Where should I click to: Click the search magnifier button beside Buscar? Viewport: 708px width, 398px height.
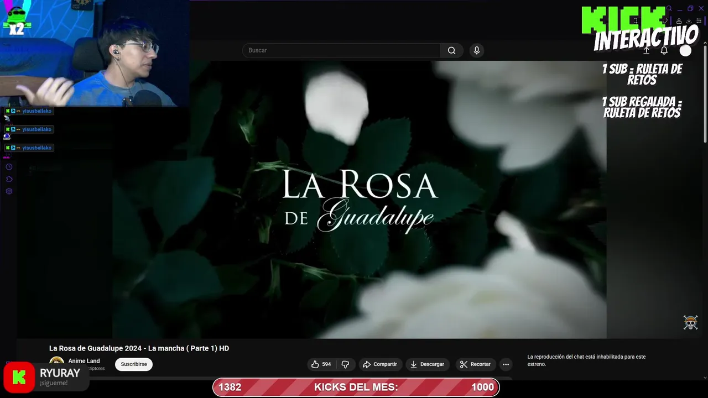(451, 50)
